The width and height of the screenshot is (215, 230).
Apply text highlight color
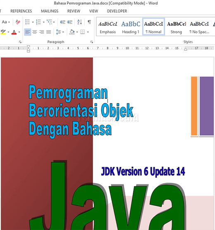(x=3, y=32)
